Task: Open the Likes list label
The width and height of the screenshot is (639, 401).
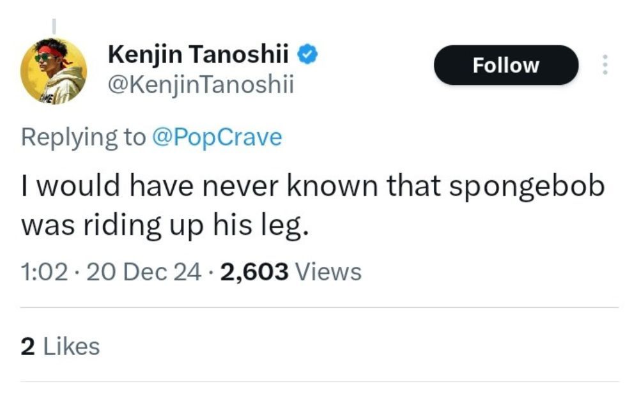Action: pyautogui.click(x=71, y=347)
